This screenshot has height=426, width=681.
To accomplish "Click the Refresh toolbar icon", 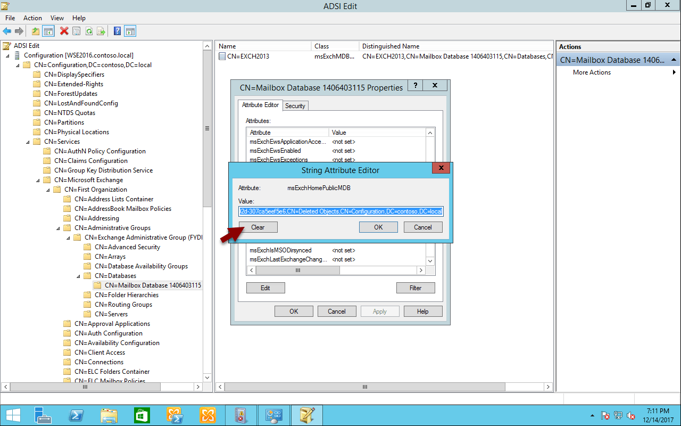I will point(89,31).
